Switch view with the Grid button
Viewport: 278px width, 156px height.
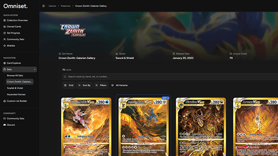69,85
